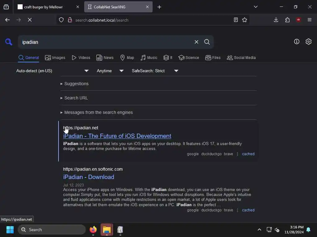Open cached version of ipadian.net result
317x237 pixels.
click(248, 154)
